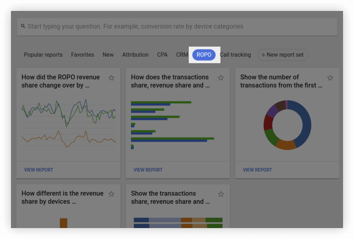Click the search magnifier icon

pyautogui.click(x=23, y=26)
